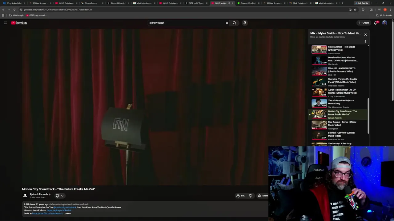Play Shoreline Forgive from playlist
The width and height of the screenshot is (394, 221).
pyautogui.click(x=339, y=82)
